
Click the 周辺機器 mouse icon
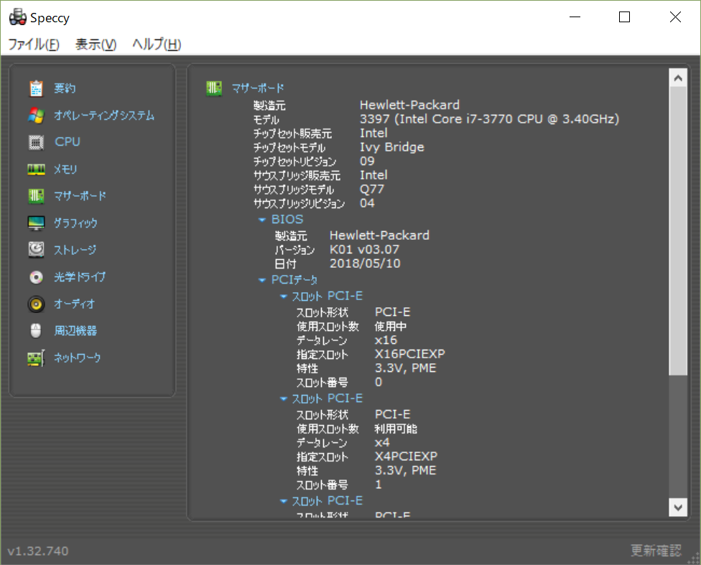[x=36, y=331]
